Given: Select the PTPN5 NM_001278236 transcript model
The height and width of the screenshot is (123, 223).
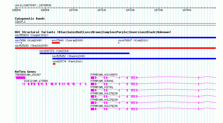Looking at the screenshot, I should (x=153, y=109).
